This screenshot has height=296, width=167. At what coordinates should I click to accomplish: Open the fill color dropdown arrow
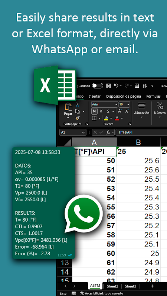coord(111,118)
